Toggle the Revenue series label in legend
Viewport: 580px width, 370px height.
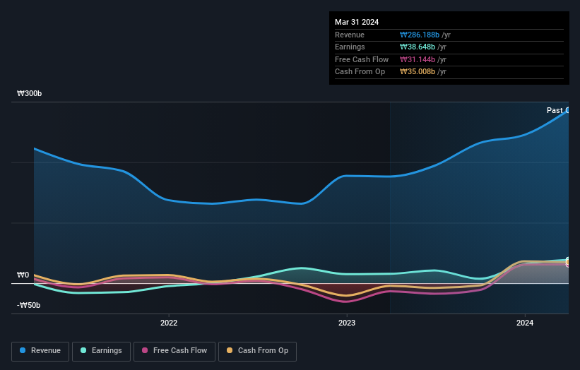45,351
